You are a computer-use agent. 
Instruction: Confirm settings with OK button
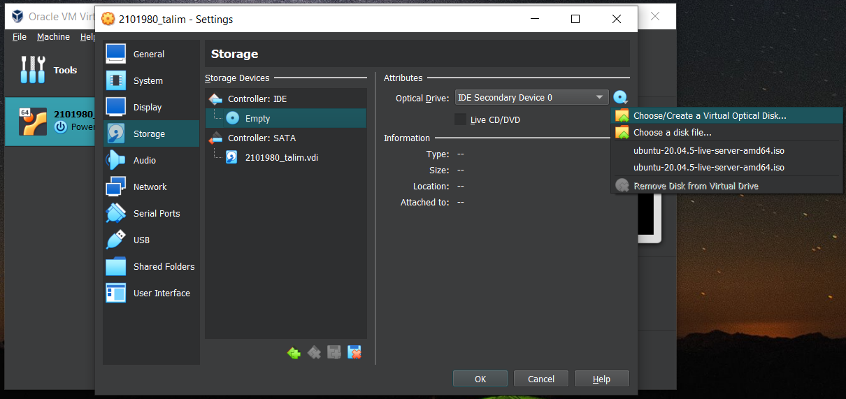pyautogui.click(x=480, y=379)
